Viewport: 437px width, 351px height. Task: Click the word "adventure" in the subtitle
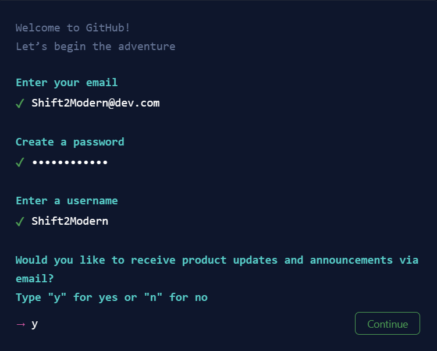(x=147, y=46)
